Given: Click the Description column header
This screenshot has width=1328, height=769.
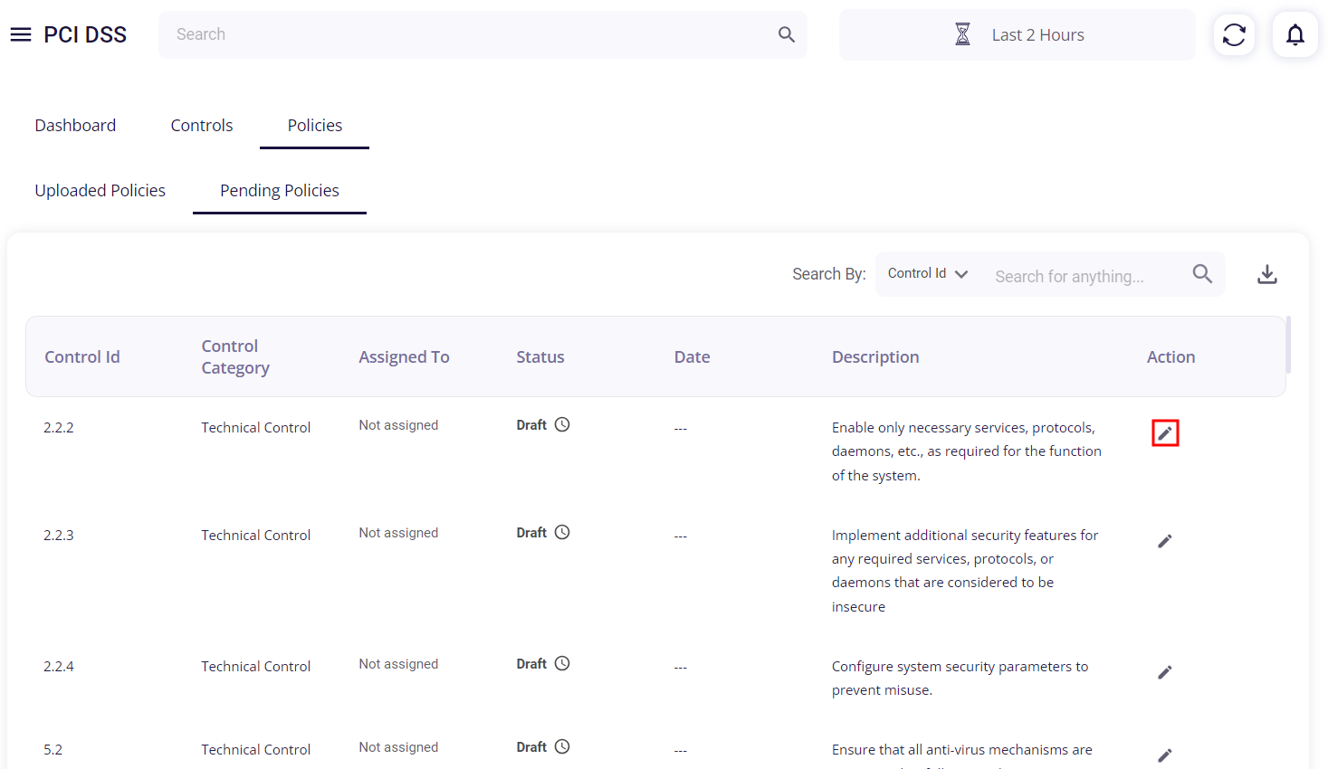Looking at the screenshot, I should [x=875, y=356].
